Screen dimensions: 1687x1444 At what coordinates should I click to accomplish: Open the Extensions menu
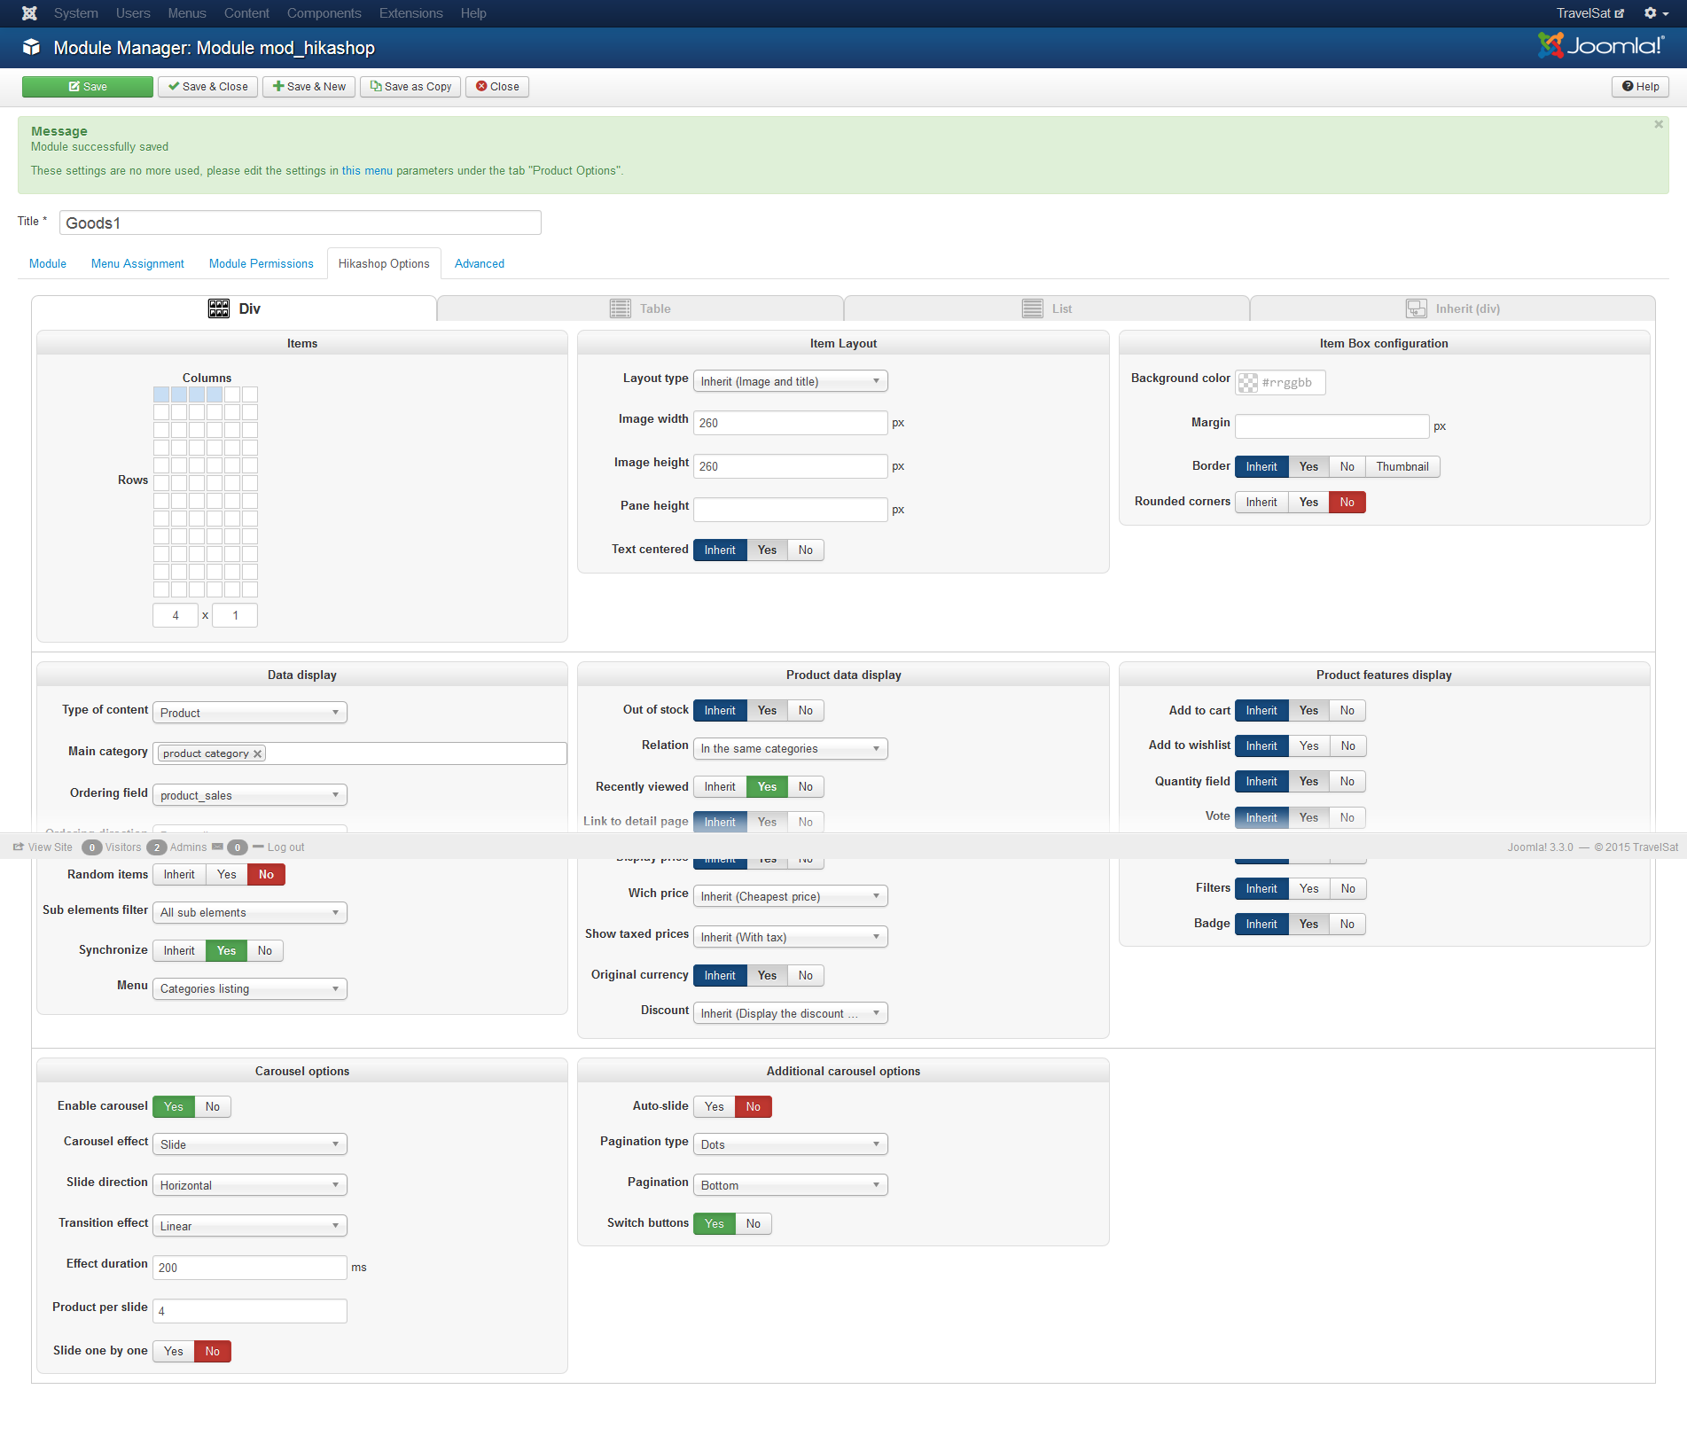click(411, 13)
